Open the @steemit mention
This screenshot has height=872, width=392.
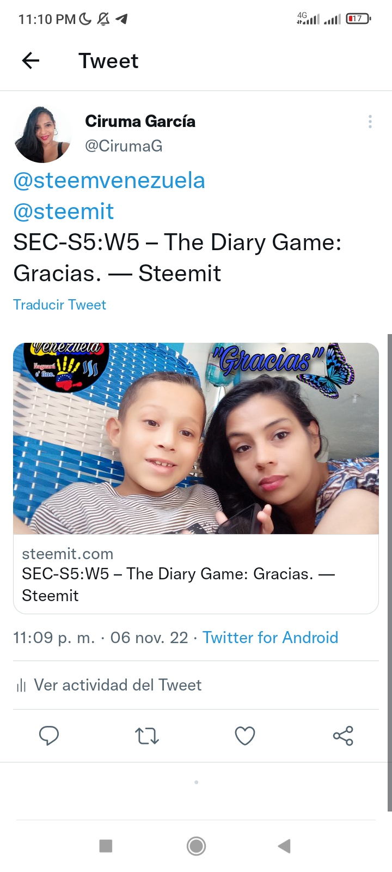(x=64, y=211)
